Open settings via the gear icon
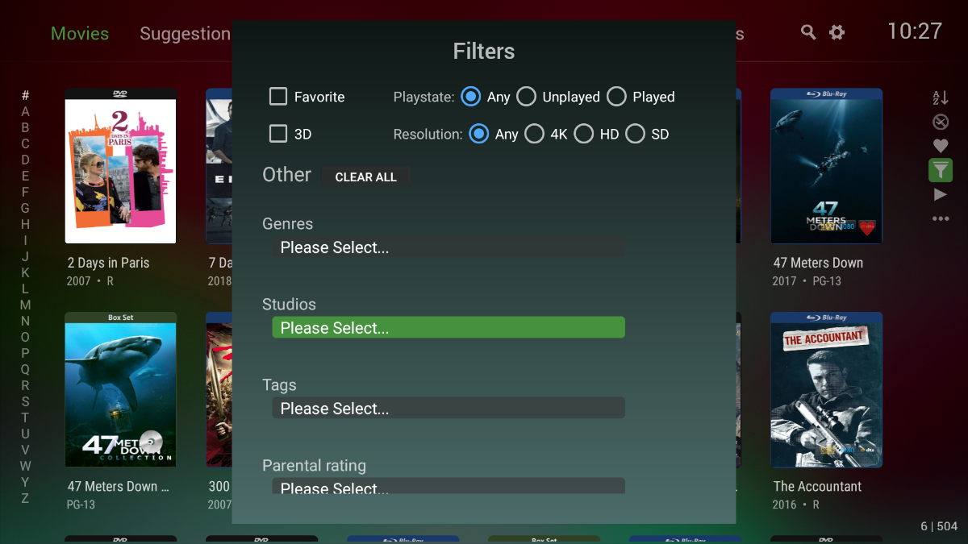The image size is (968, 544). point(837,32)
